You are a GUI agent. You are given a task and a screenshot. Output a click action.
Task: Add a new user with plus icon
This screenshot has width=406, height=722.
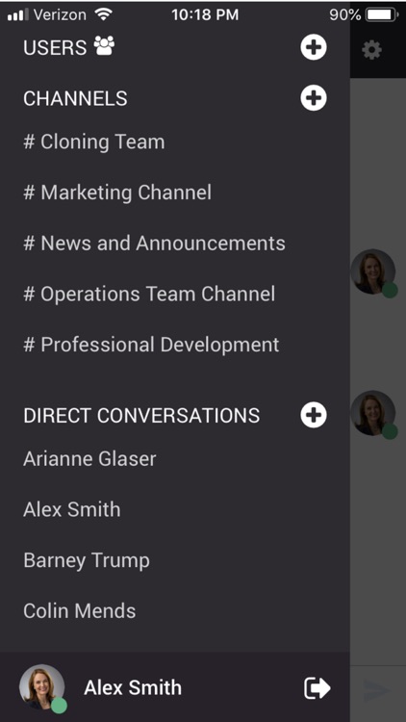[314, 47]
